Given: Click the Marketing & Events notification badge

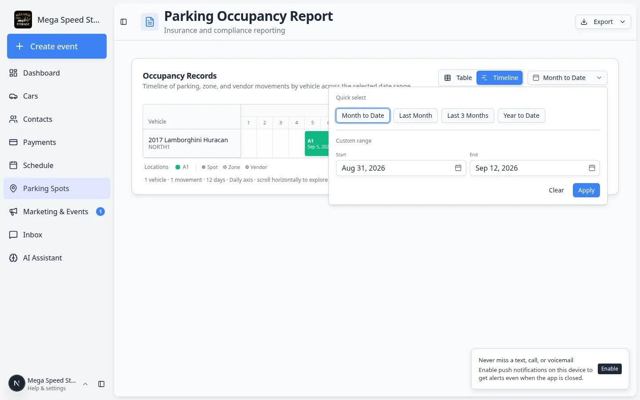Looking at the screenshot, I should 100,212.
